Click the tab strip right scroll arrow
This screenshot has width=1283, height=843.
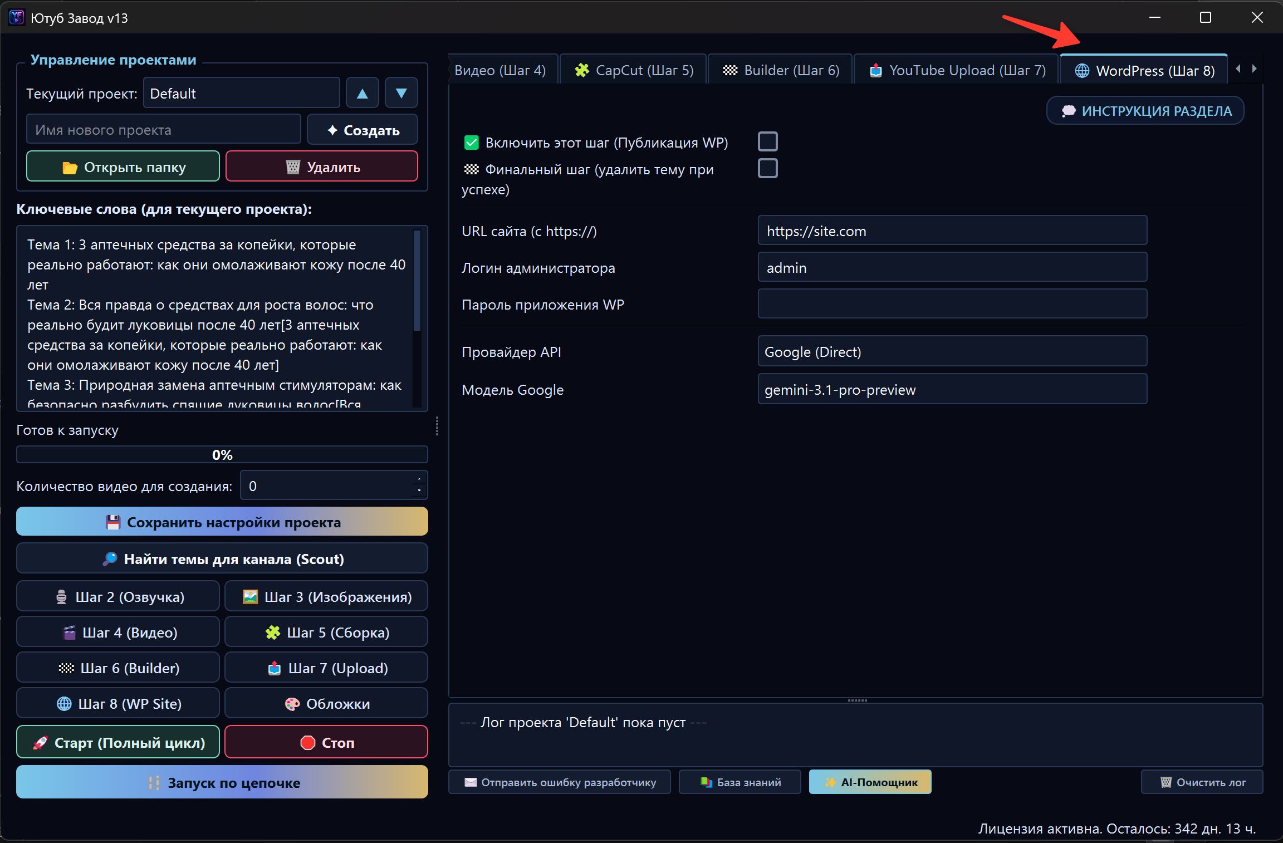pos(1254,68)
